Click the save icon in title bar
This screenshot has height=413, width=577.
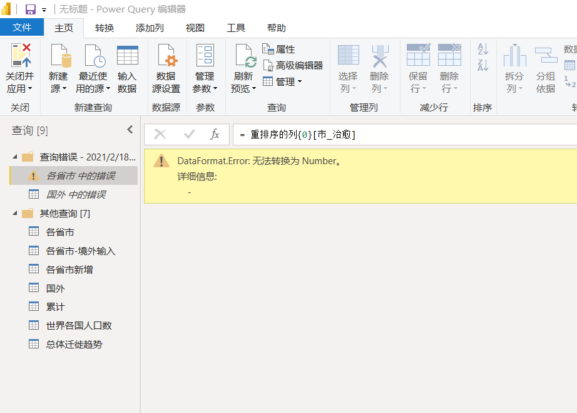[x=30, y=9]
